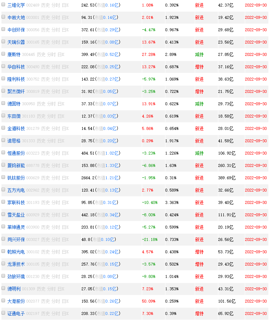Tick the checkbox for 同兴环保
Image resolution: width=272 pixels, height=320 pixels.
click(x=3, y=239)
